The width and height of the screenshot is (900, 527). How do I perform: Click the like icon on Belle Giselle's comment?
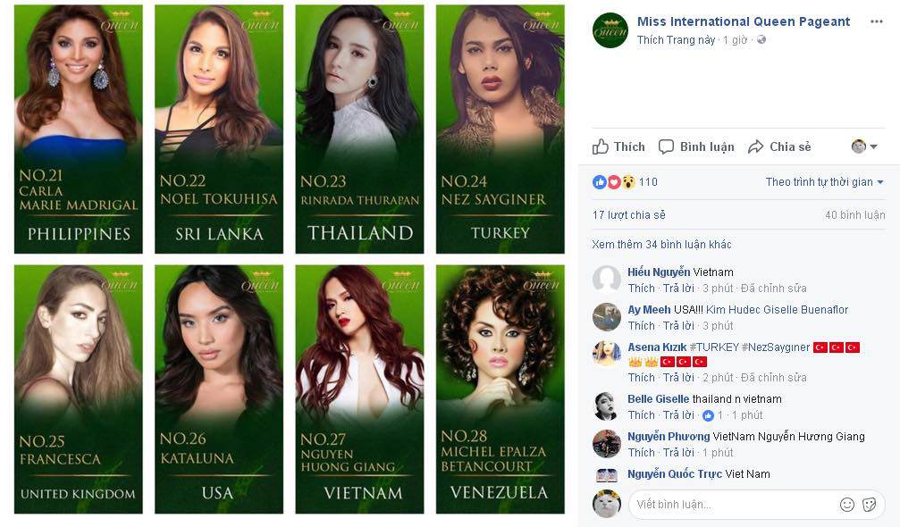pyautogui.click(x=708, y=415)
